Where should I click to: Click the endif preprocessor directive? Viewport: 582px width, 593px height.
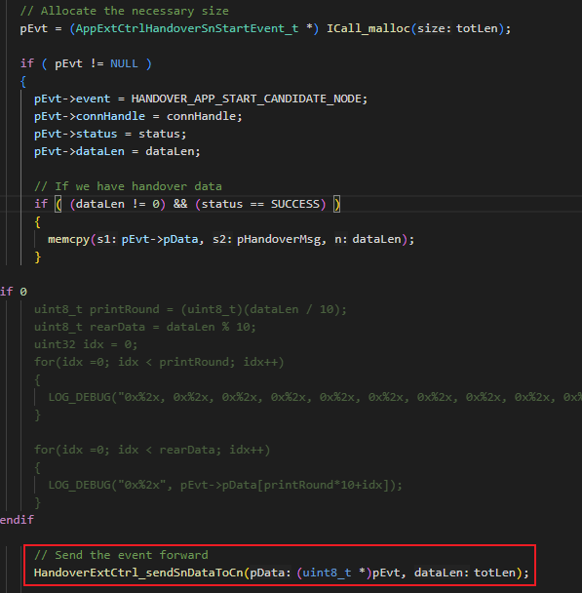(17, 520)
